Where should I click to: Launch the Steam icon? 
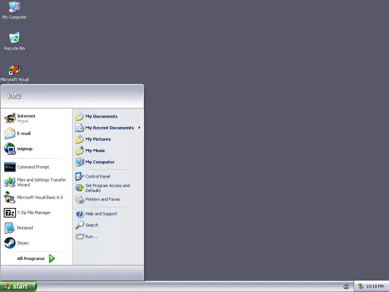[10, 243]
